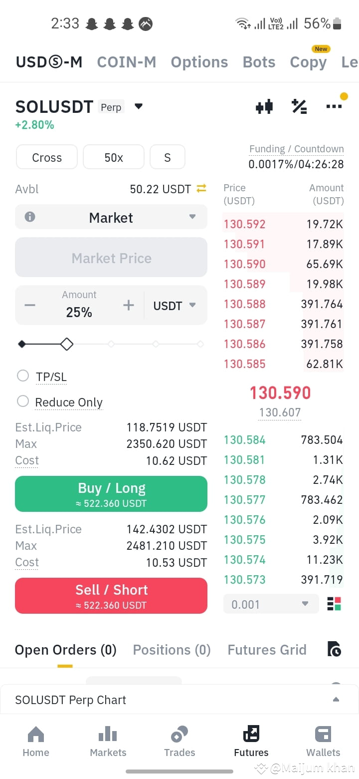Tap the Sell / Short button

[111, 596]
